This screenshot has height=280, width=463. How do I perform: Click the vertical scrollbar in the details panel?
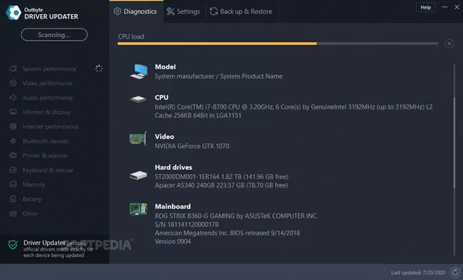454,142
